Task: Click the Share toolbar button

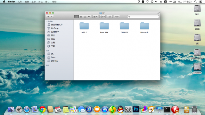Action: click(x=110, y=17)
